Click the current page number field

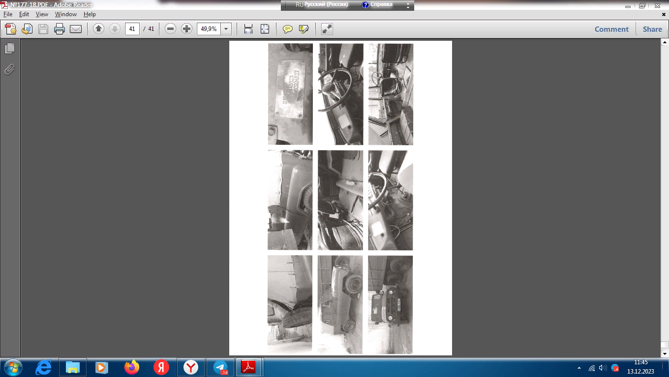132,29
